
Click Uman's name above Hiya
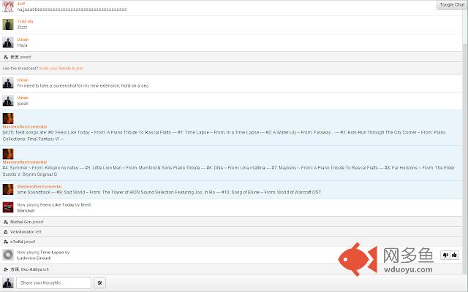click(23, 39)
